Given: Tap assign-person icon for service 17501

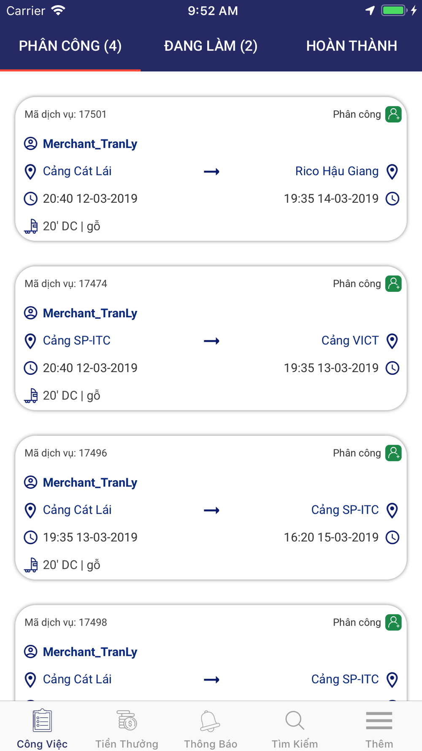Looking at the screenshot, I should 393,114.
